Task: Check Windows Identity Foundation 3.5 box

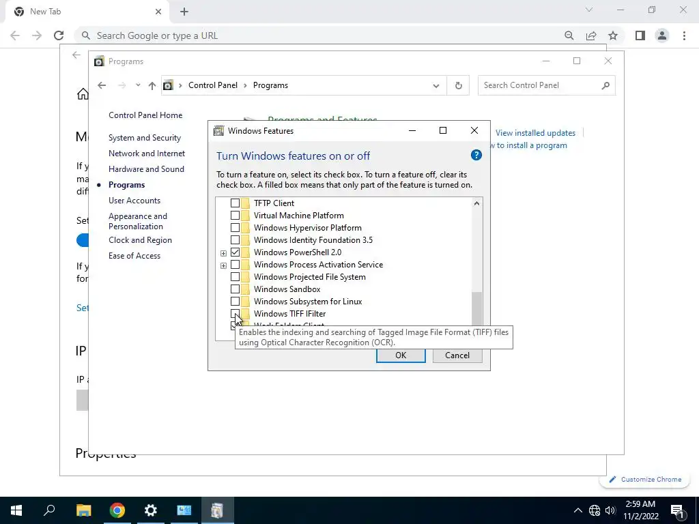Action: [x=235, y=240]
